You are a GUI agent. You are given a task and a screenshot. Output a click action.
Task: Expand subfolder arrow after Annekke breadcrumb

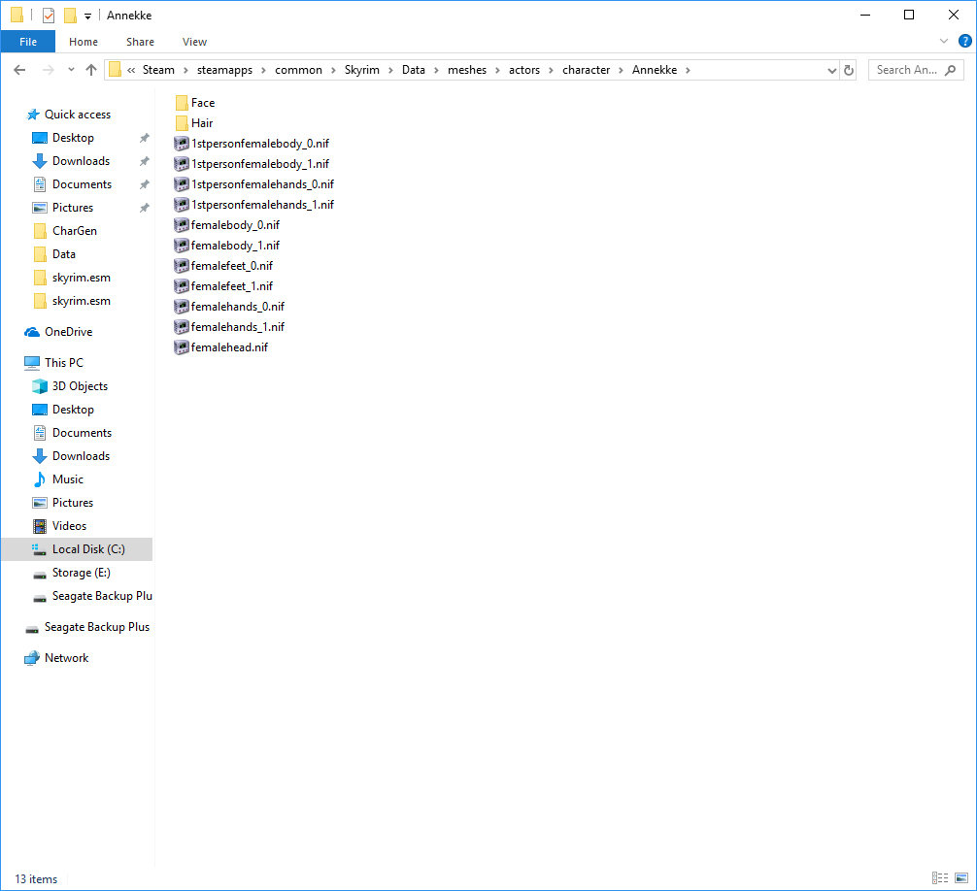pos(688,70)
